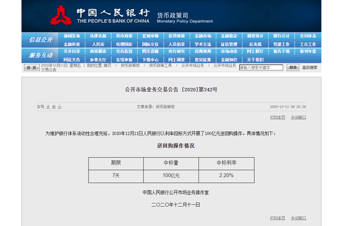Select 政策解读 in service menu
340x226 pixels.
click(x=98, y=52)
